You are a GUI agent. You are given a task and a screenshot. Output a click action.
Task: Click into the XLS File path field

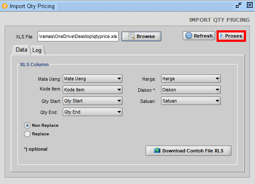[78, 36]
